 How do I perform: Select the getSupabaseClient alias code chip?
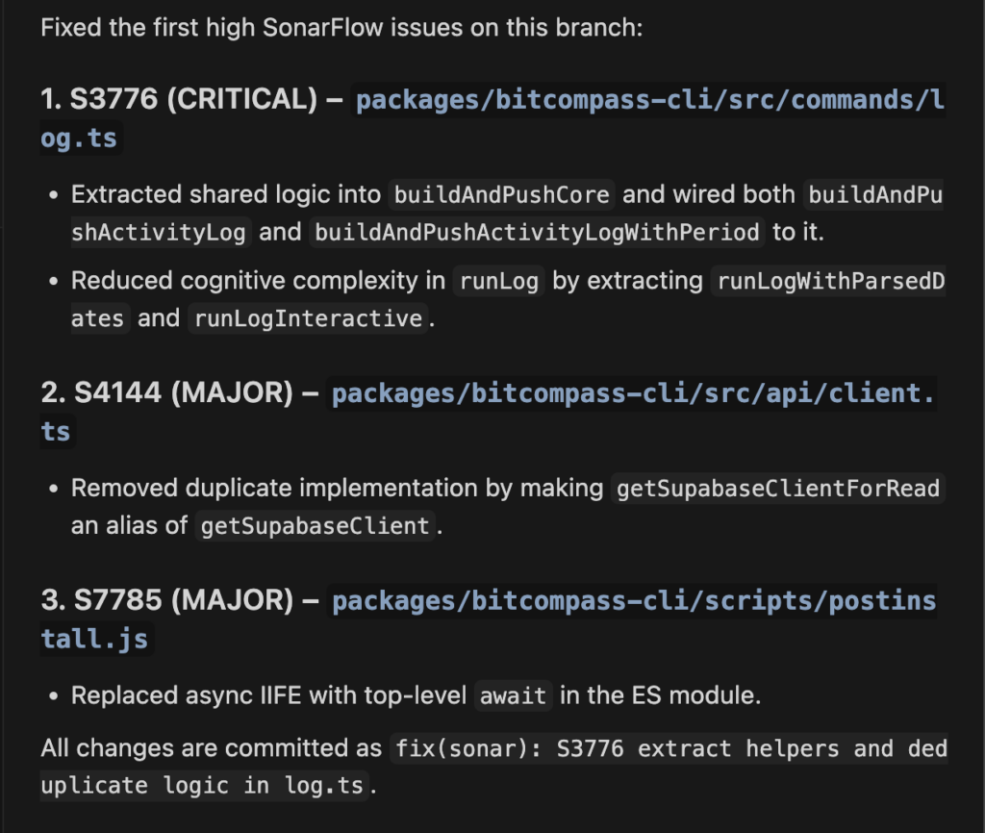(x=315, y=527)
